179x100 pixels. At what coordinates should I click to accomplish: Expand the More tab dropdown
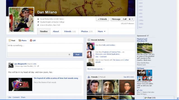pos(102,31)
